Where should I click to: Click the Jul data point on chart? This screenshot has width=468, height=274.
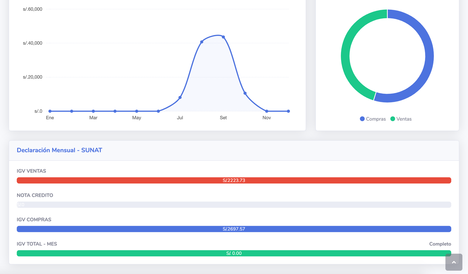pyautogui.click(x=180, y=97)
